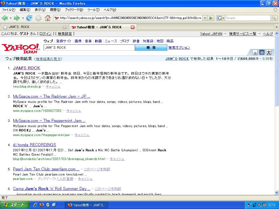Viewport: 279px width, 209px height.
Task: Open the 検索サービス一覧 link
Action: point(243,33)
